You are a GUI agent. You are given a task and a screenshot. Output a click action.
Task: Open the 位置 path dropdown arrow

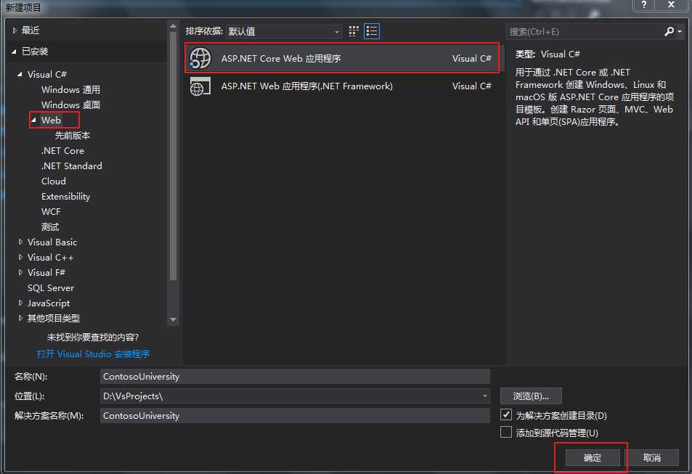[x=484, y=396]
